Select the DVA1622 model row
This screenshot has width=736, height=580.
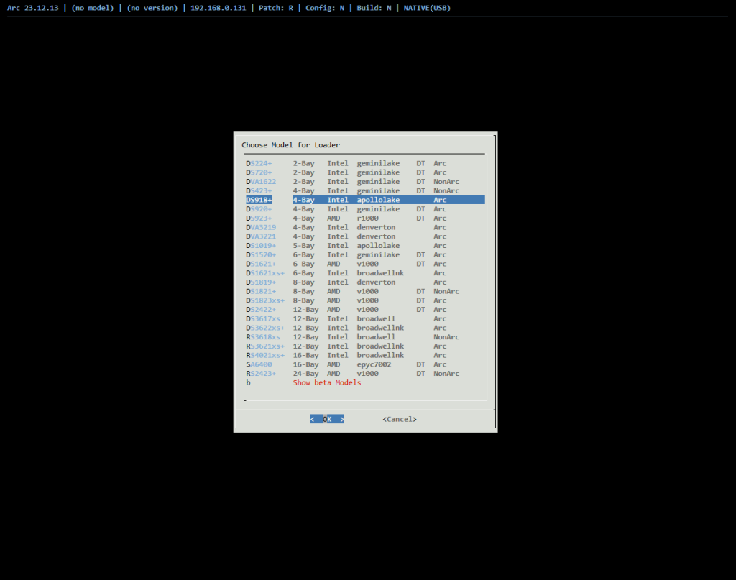(261, 182)
